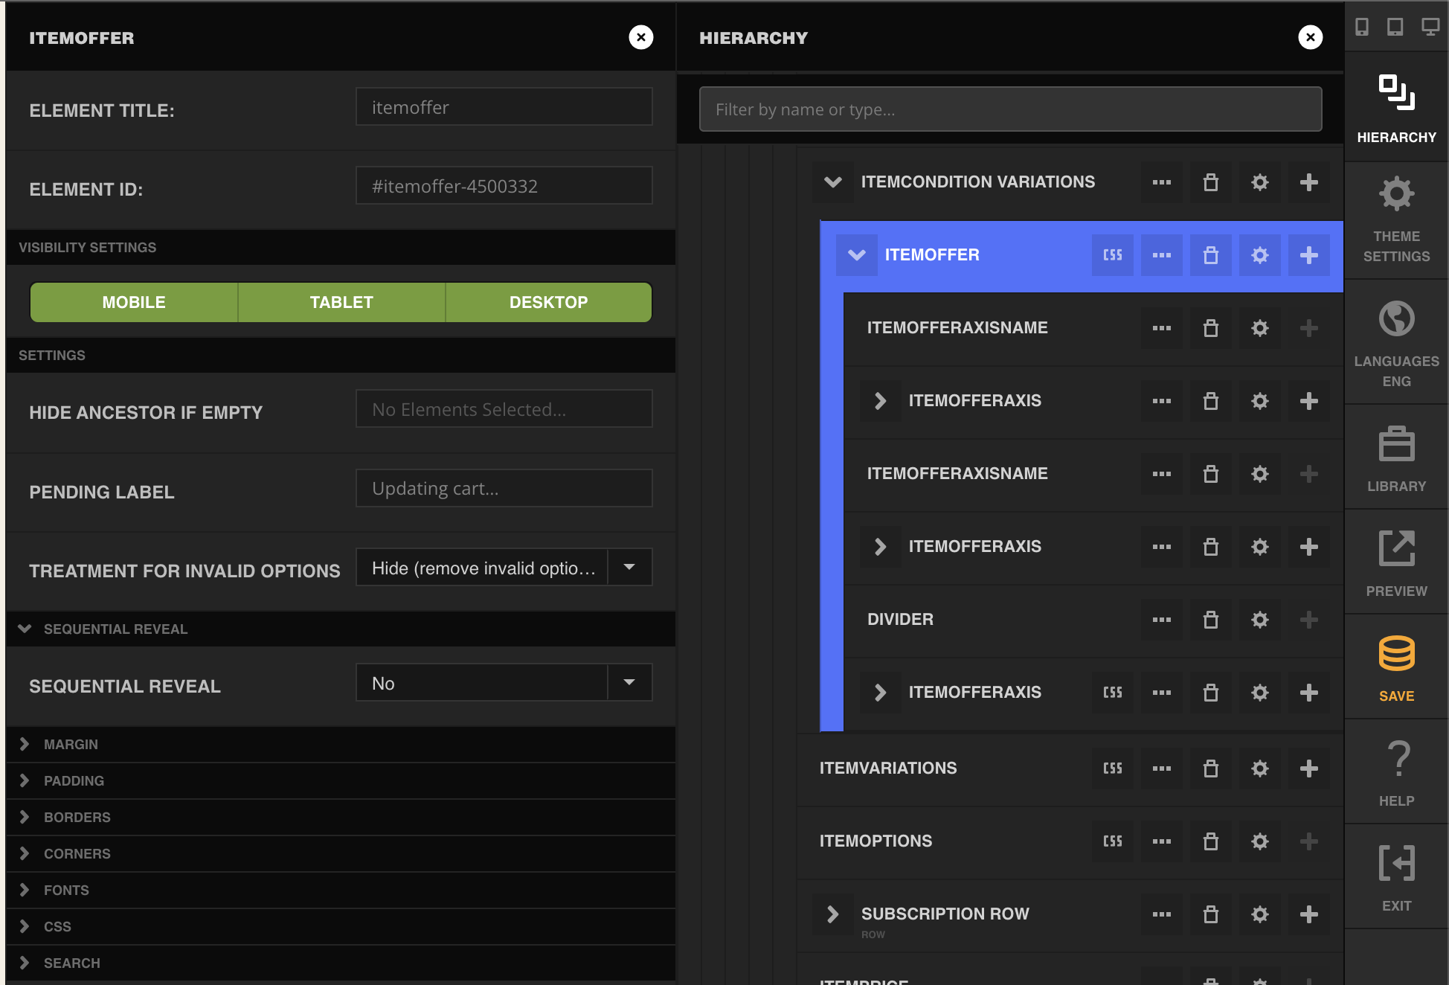Click the Exit button in sidebar
This screenshot has height=985, width=1449.
tap(1396, 877)
